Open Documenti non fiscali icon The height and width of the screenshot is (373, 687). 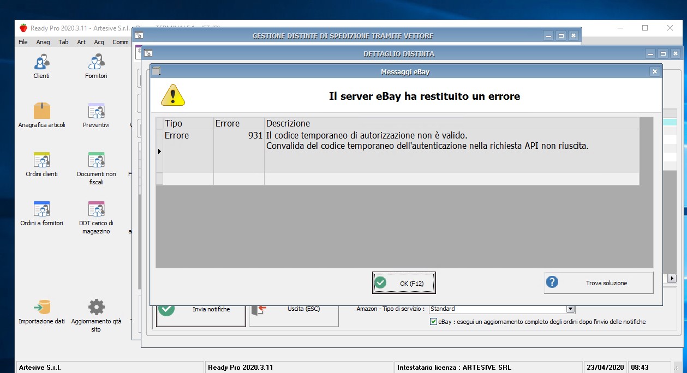tap(96, 160)
